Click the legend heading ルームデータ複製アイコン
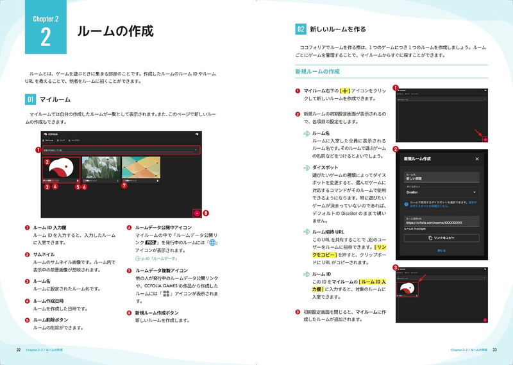Image resolution: width=513 pixels, height=365 pixels. (x=162, y=271)
